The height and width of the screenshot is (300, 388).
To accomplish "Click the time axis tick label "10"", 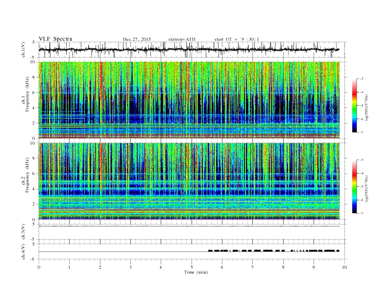I will pyautogui.click(x=344, y=267).
